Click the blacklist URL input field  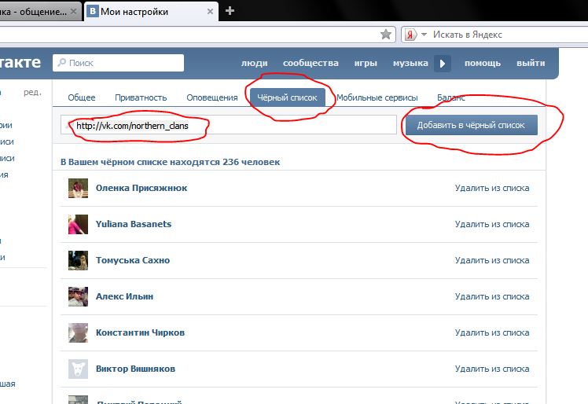229,125
